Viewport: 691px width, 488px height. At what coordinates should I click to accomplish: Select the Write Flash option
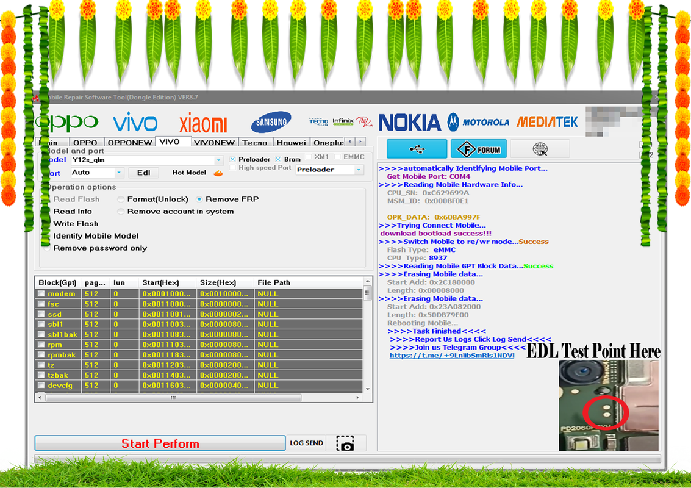tap(76, 224)
